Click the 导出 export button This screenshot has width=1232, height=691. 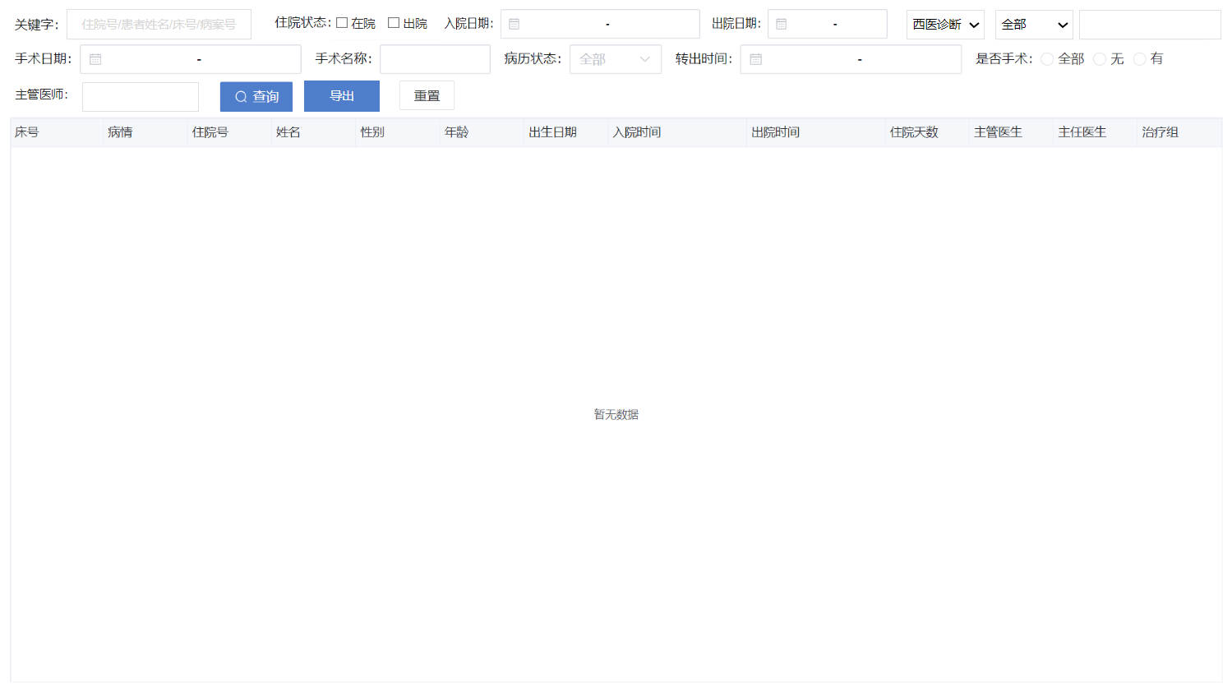tap(342, 96)
